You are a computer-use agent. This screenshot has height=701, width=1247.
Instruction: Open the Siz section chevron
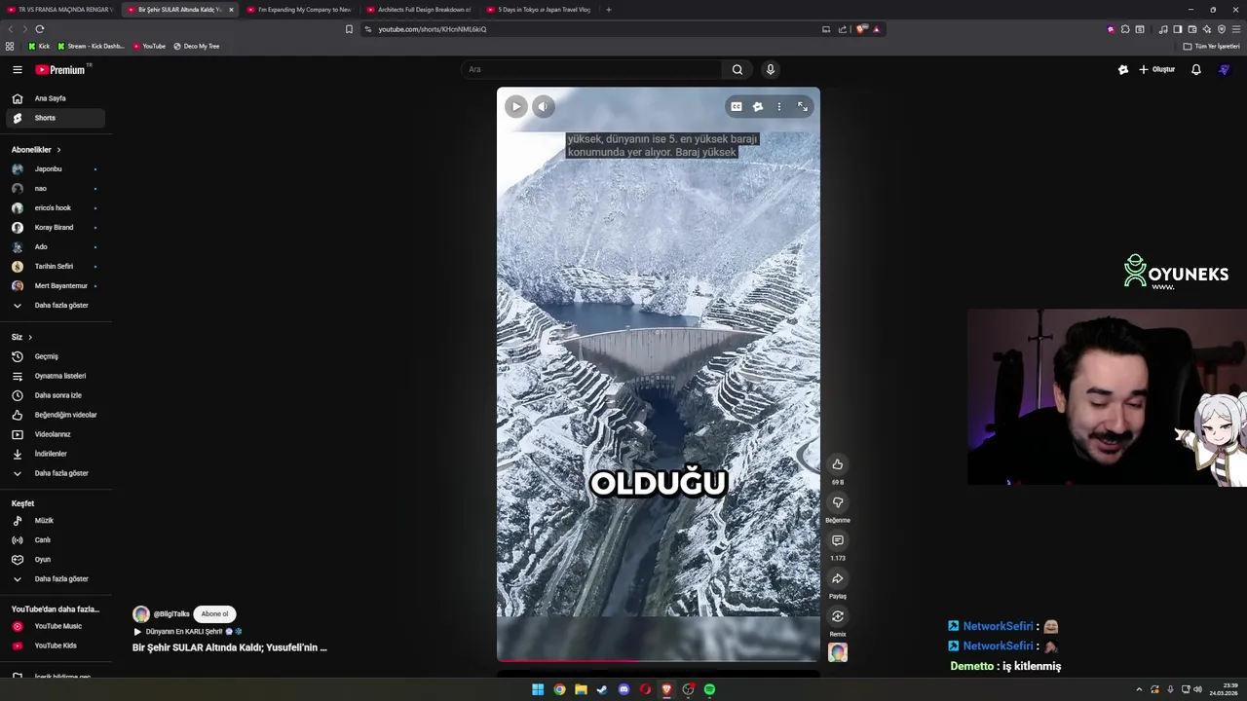(30, 337)
